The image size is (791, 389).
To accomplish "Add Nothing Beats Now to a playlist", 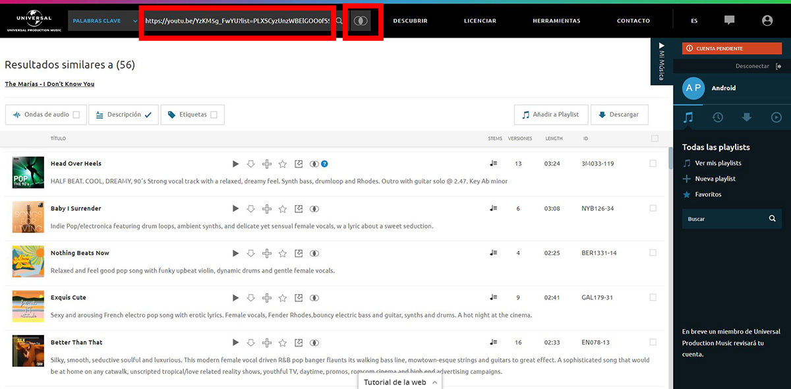I will 267,253.
